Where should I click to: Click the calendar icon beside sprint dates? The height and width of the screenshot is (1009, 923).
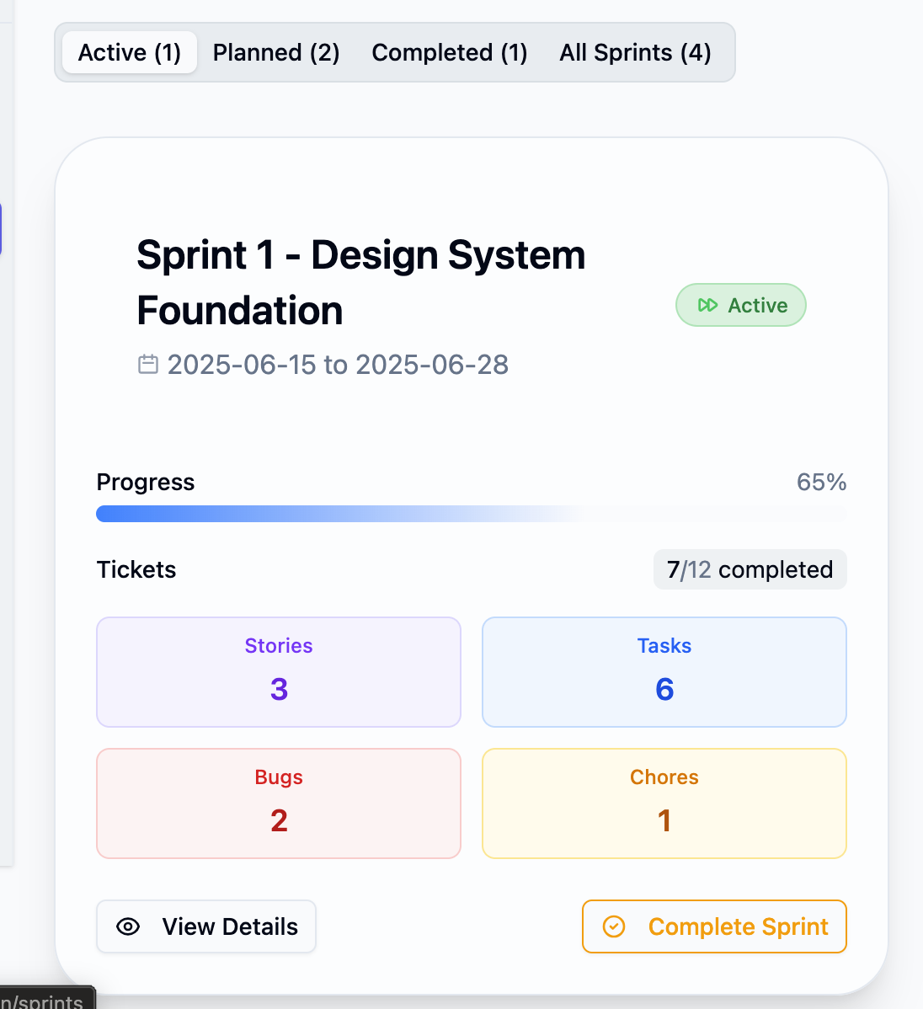(x=148, y=364)
